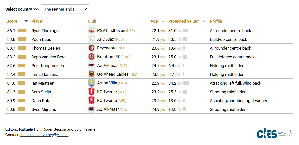The height and width of the screenshot is (145, 299).
Task: Click the Player column header
Action: click(37, 21)
